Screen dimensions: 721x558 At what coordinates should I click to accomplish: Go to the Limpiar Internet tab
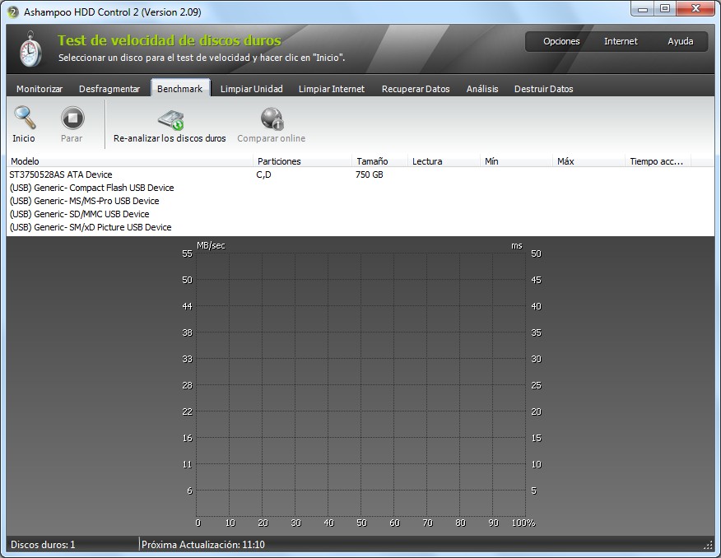(x=332, y=89)
